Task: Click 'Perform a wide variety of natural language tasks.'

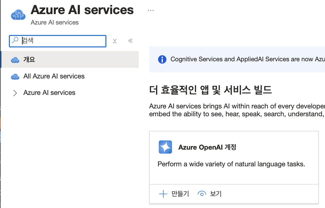Action: (231, 164)
